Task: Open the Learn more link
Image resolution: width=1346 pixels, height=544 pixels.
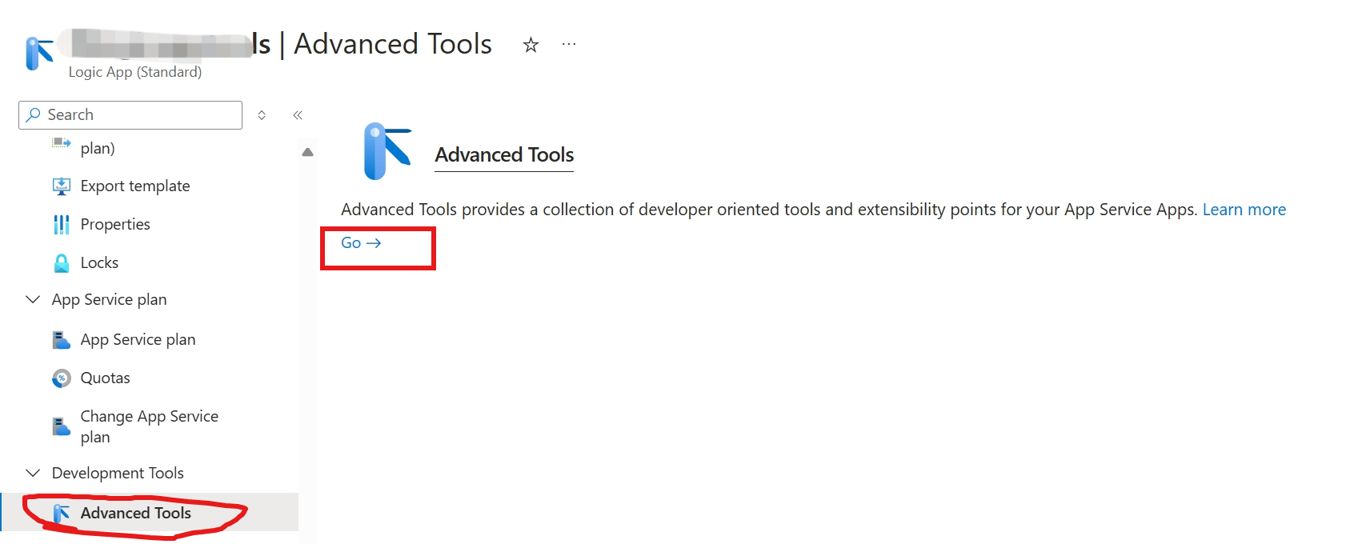Action: pos(1244,210)
